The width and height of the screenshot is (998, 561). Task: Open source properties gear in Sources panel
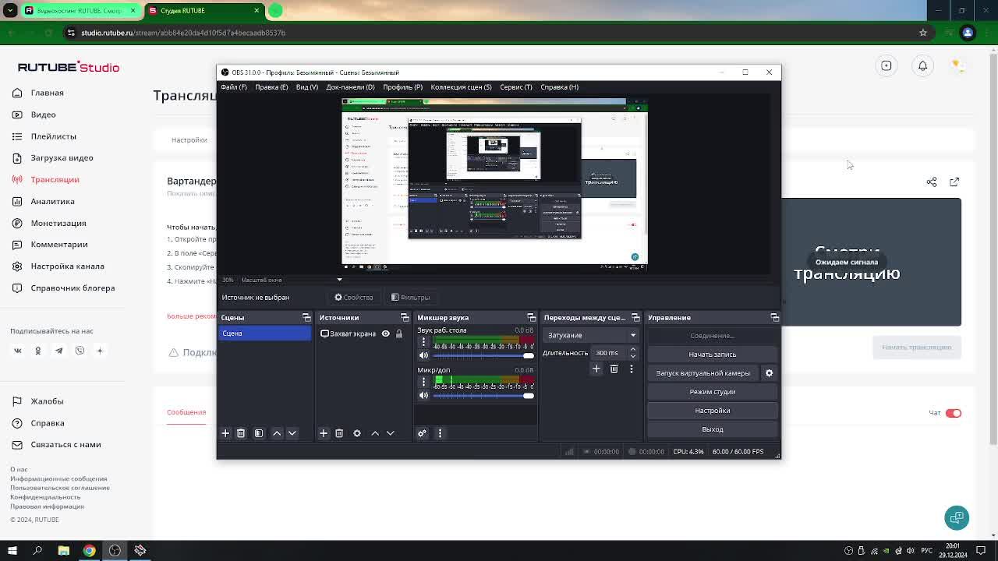[x=357, y=433]
